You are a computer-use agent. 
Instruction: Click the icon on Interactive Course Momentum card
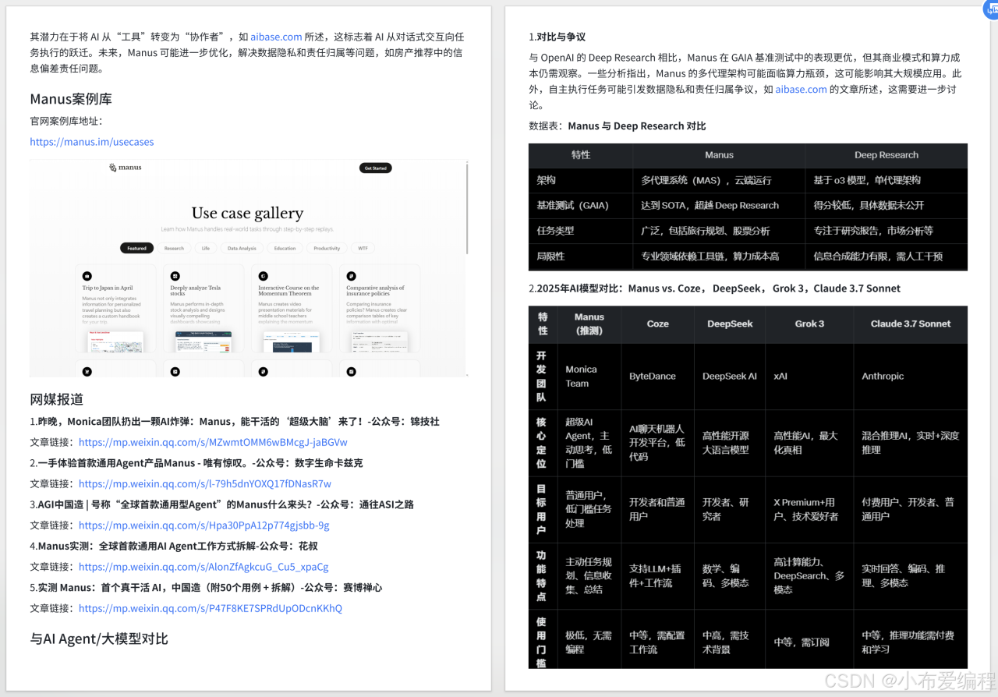tap(264, 276)
